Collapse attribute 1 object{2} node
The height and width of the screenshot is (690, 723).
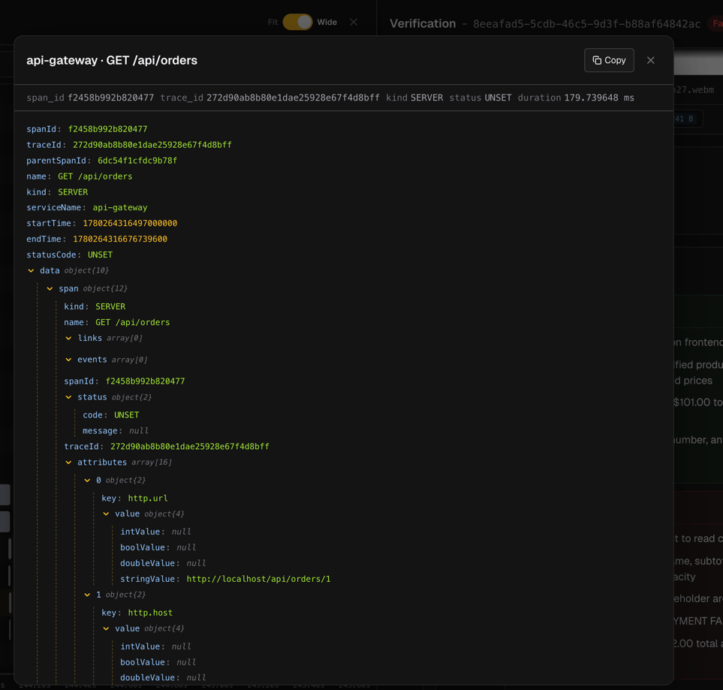click(x=87, y=595)
